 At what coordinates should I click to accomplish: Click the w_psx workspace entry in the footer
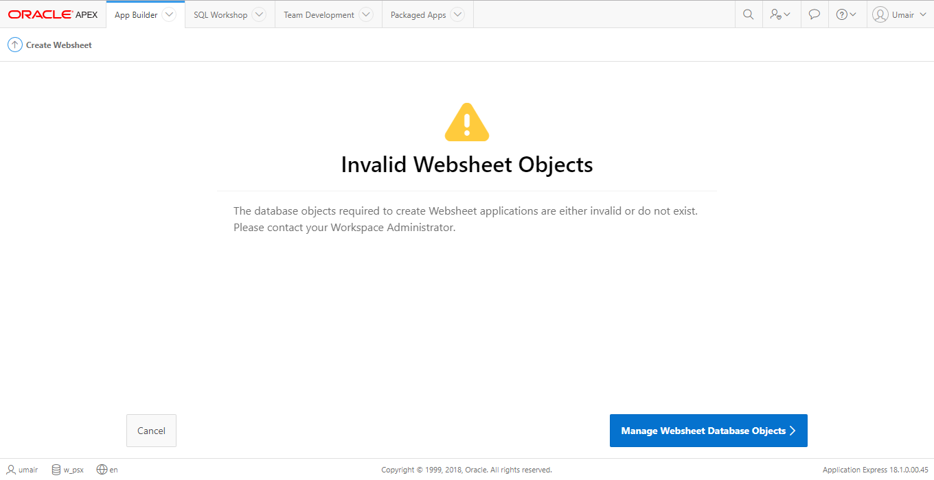[68, 470]
